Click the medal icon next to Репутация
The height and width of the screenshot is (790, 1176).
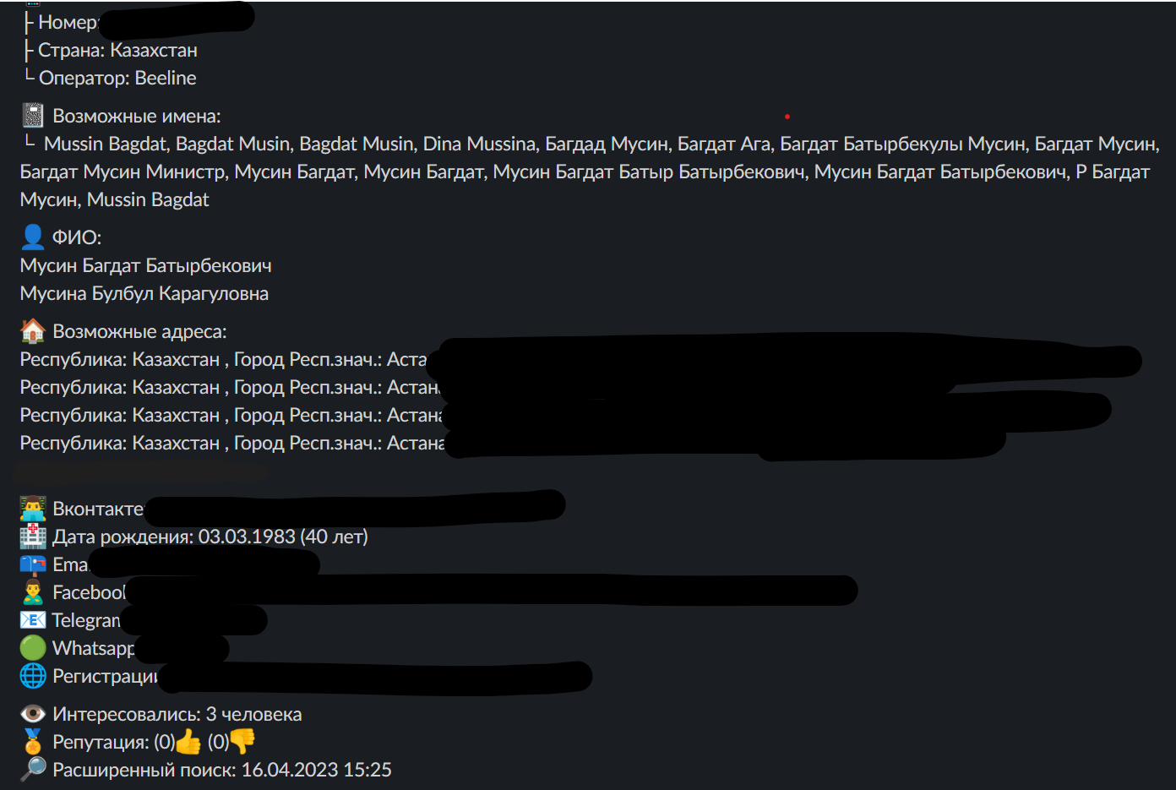[x=33, y=742]
